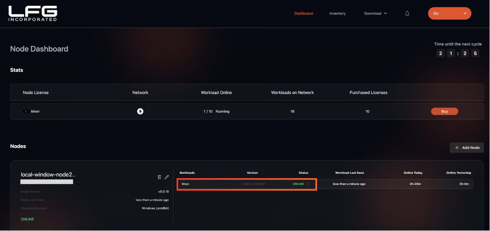Screen dimensions: 490x231
Task: Click the small Meer license icon
Action: [25, 111]
